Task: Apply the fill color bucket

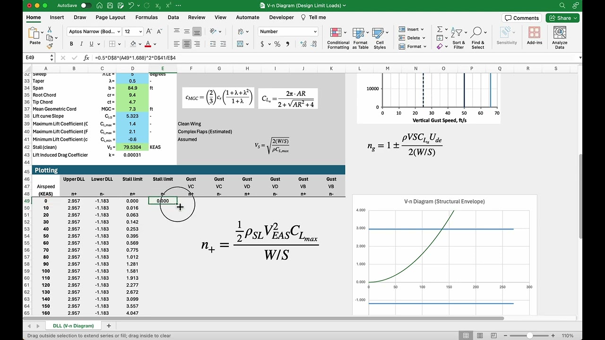Action: tap(133, 44)
